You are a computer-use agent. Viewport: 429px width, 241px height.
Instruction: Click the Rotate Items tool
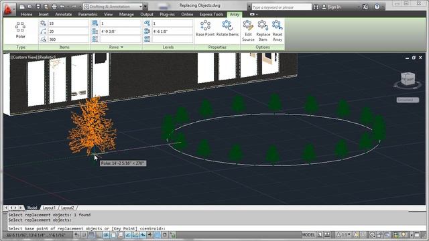(x=227, y=28)
